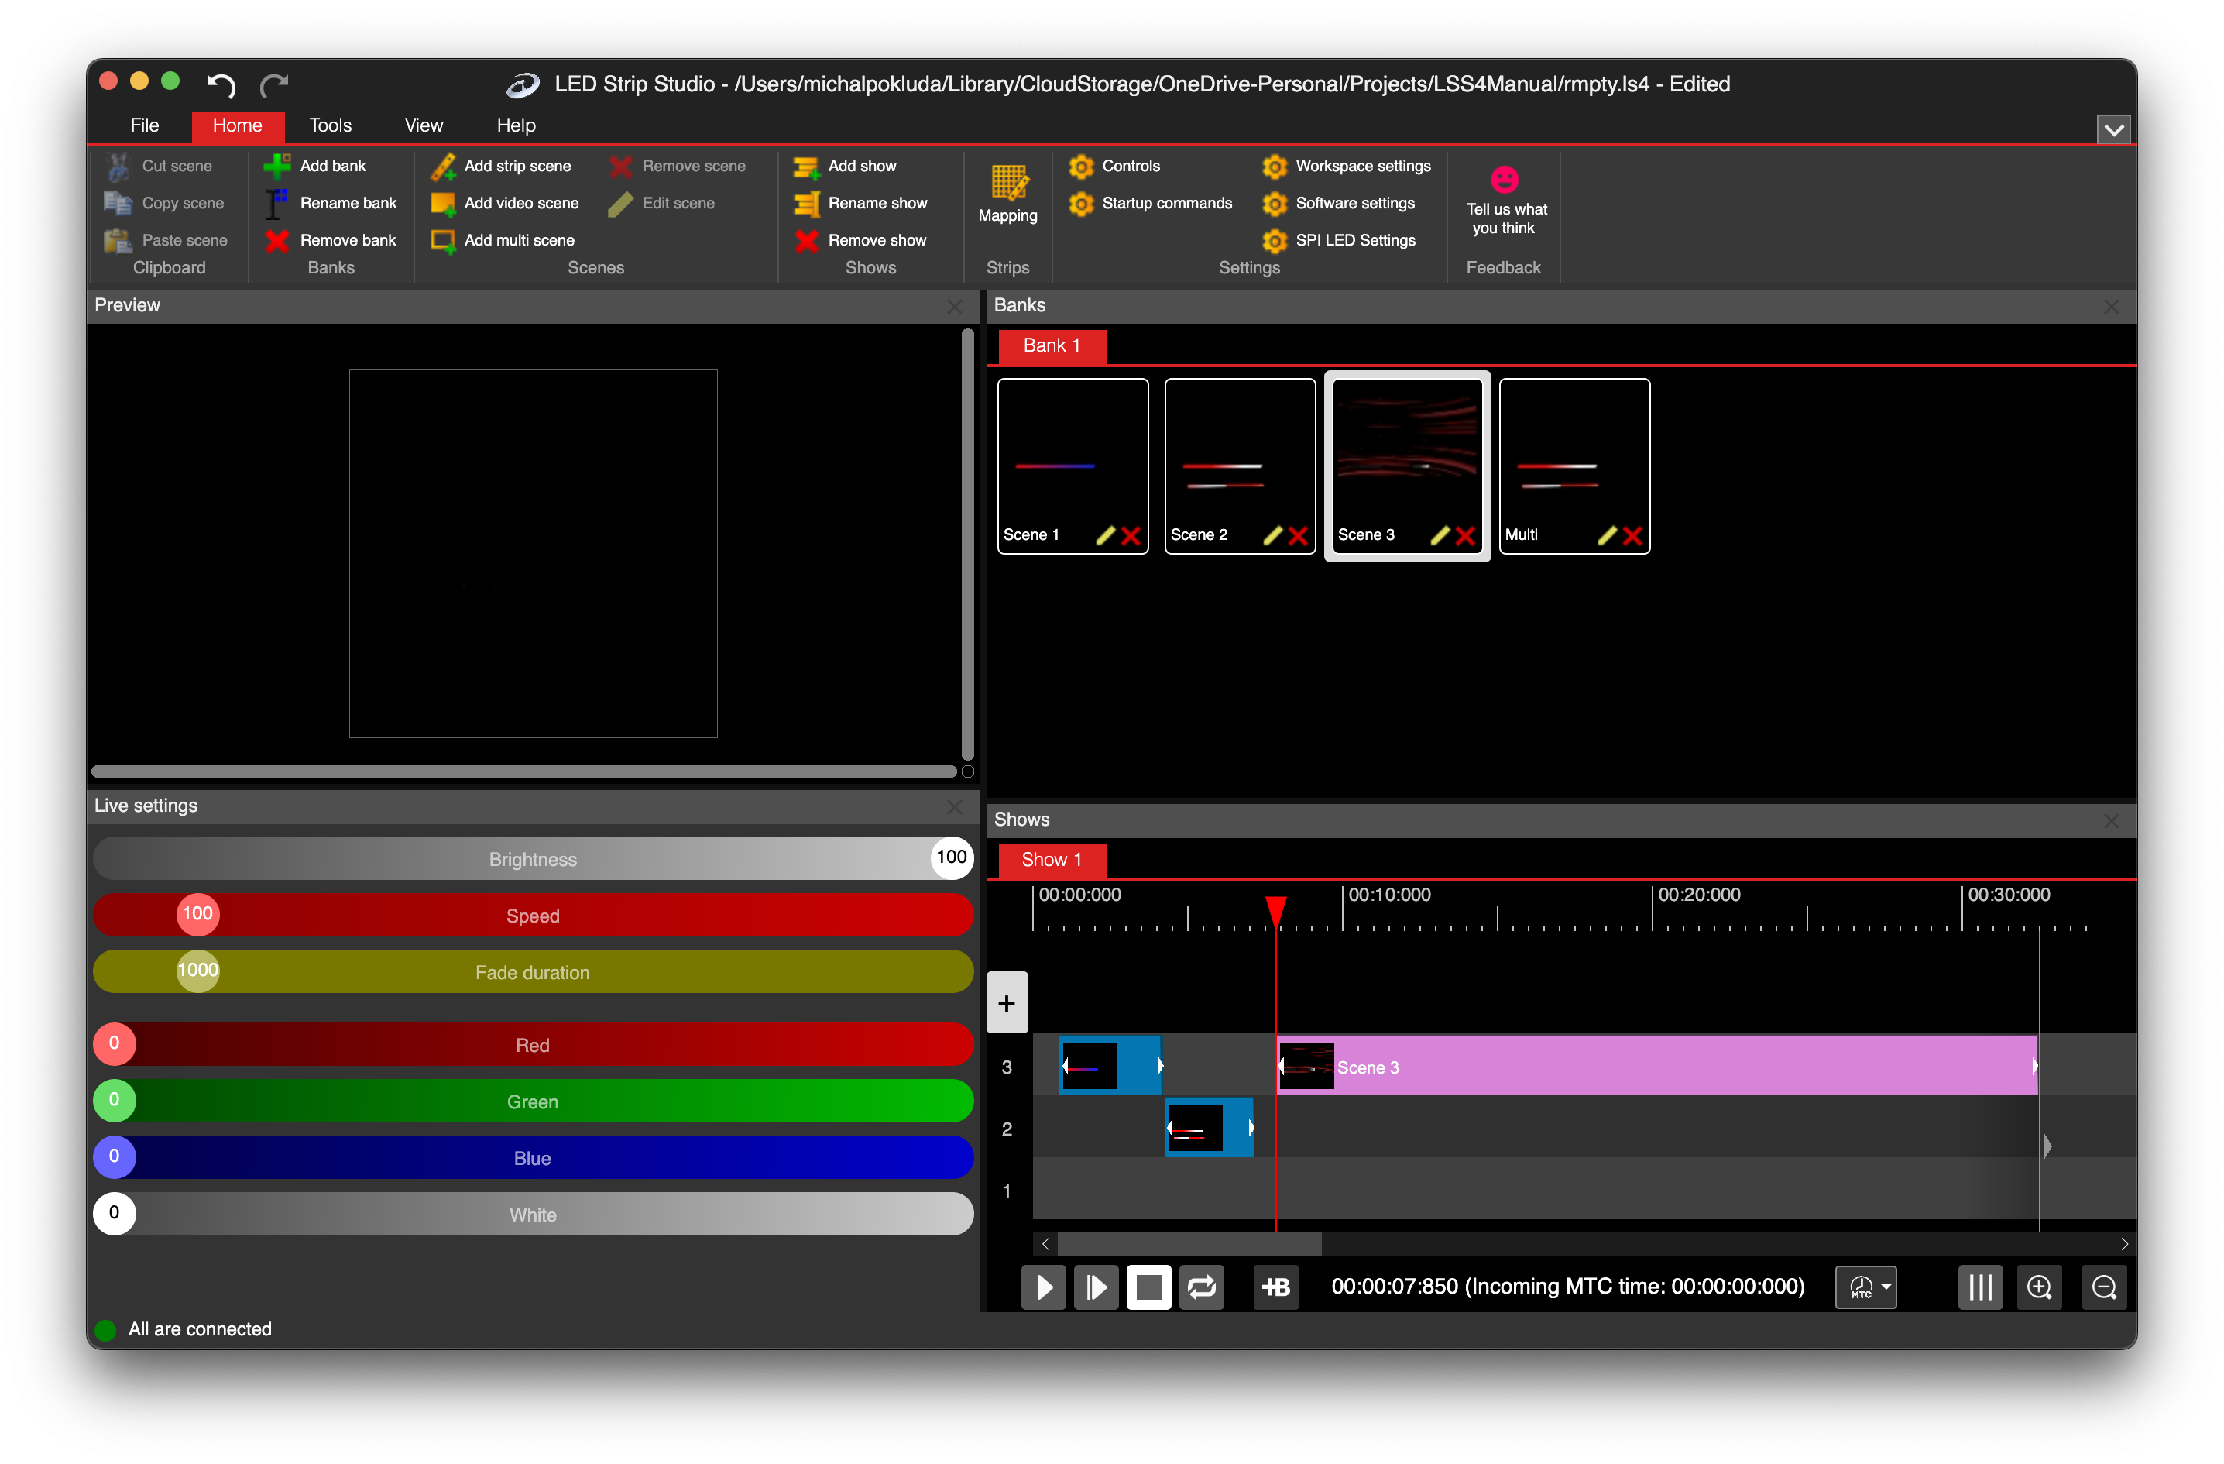This screenshot has width=2224, height=1464.
Task: Select the Bank 1 tab
Action: tap(1053, 346)
